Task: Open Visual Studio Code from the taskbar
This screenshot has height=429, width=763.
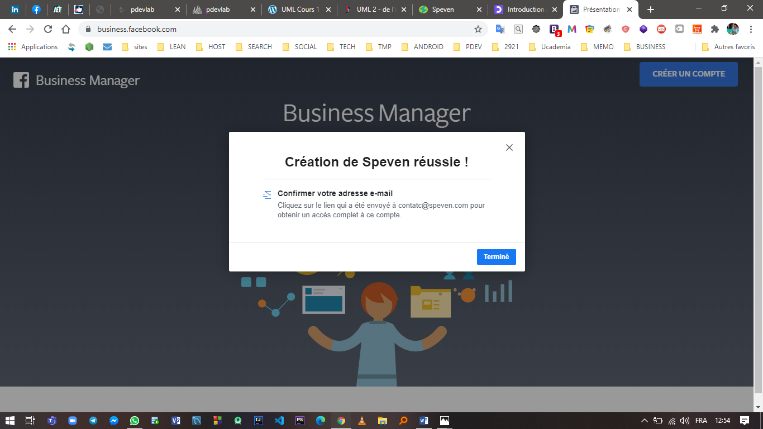Action: (279, 421)
